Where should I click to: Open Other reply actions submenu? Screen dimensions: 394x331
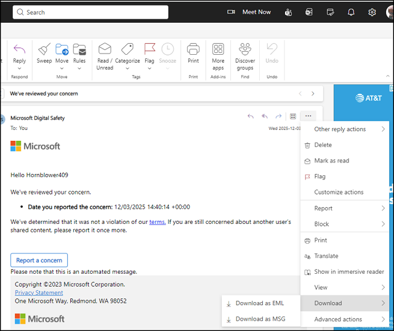(345, 129)
